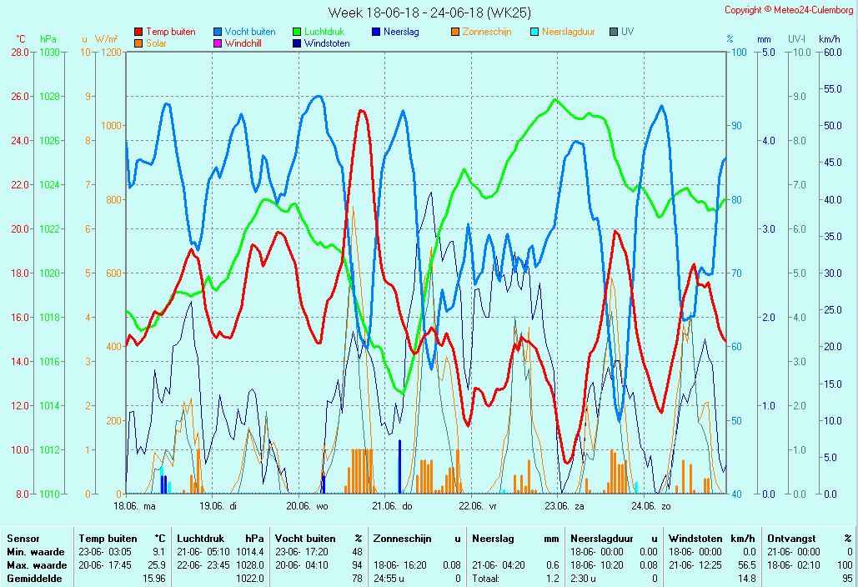This screenshot has height=587, width=858.
Task: Click the 19.06. di date marker
Action: [x=221, y=505]
